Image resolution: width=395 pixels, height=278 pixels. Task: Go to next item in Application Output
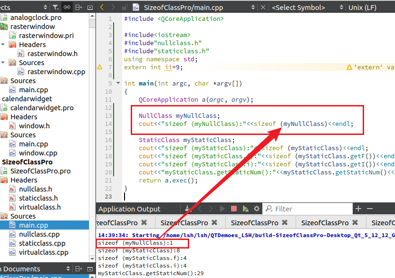[x=211, y=209]
